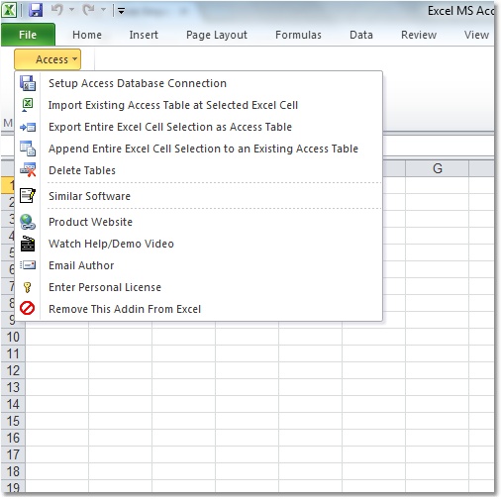This screenshot has width=501, height=499.
Task: Select row 18 header
Action: click(x=13, y=471)
